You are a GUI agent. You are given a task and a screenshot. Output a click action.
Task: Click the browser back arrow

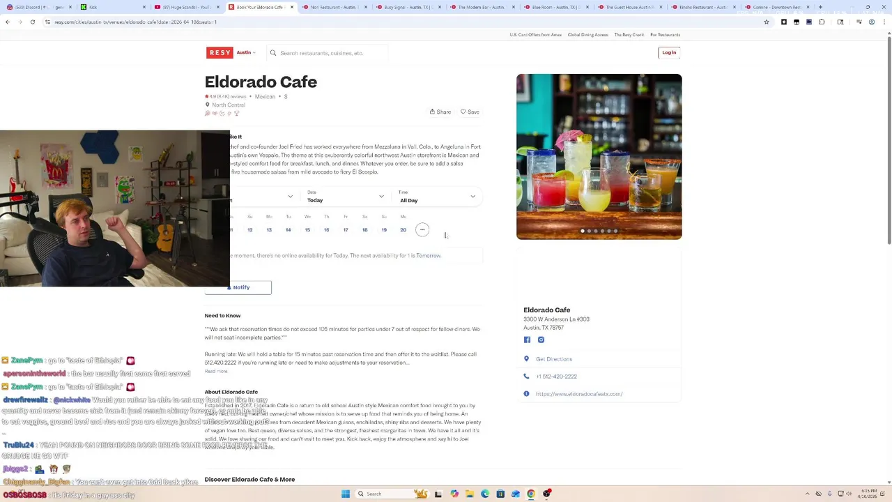(8, 22)
